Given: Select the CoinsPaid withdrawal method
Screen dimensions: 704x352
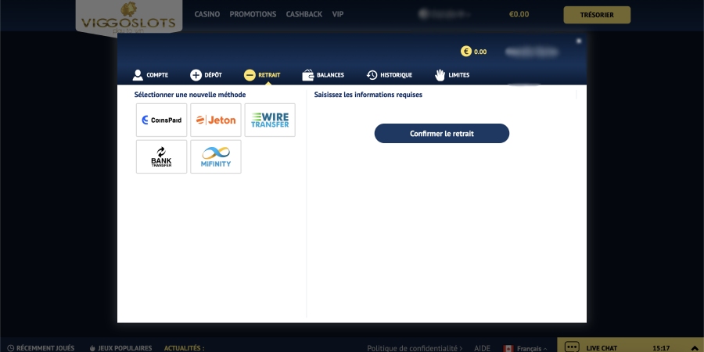Looking at the screenshot, I should point(161,120).
